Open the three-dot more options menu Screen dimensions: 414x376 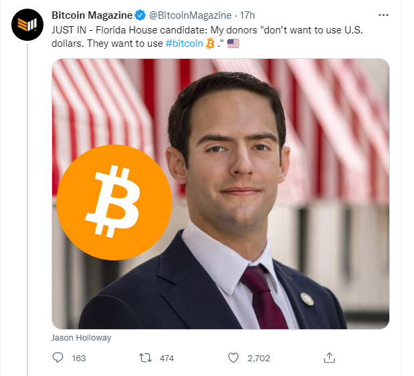[x=383, y=15]
